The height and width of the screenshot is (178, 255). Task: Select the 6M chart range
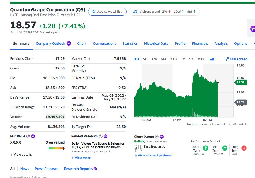tap(163, 59)
